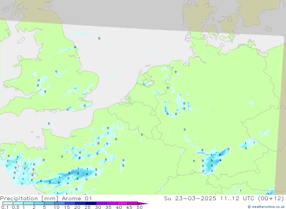Click the 30–35 mm violet legend swatch
This screenshot has width=286, height=209.
click(x=102, y=203)
